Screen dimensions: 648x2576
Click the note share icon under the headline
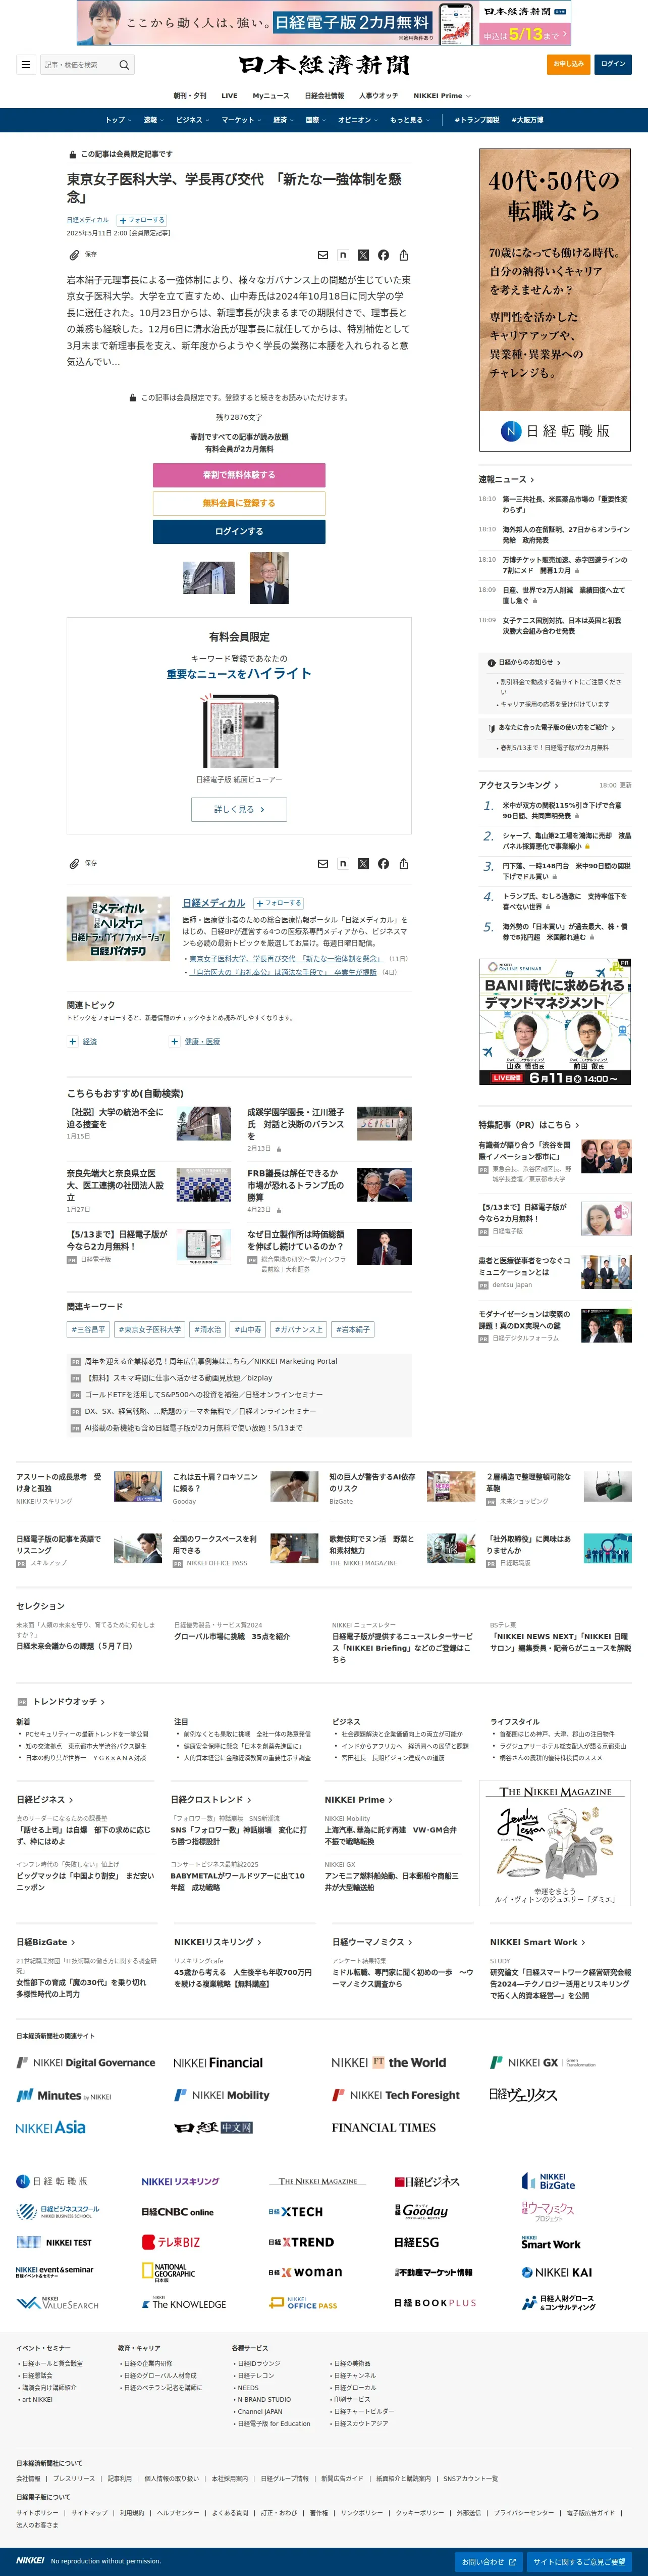tap(343, 255)
